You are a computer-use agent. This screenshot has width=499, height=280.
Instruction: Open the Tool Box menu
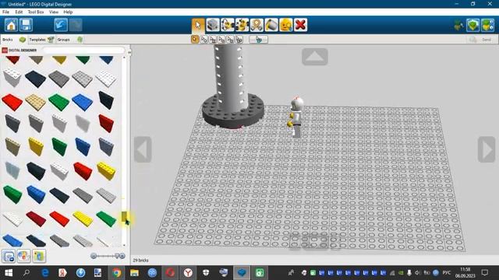36,12
